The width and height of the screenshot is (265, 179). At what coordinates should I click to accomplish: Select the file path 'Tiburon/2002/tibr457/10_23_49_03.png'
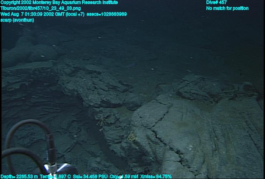40,8
